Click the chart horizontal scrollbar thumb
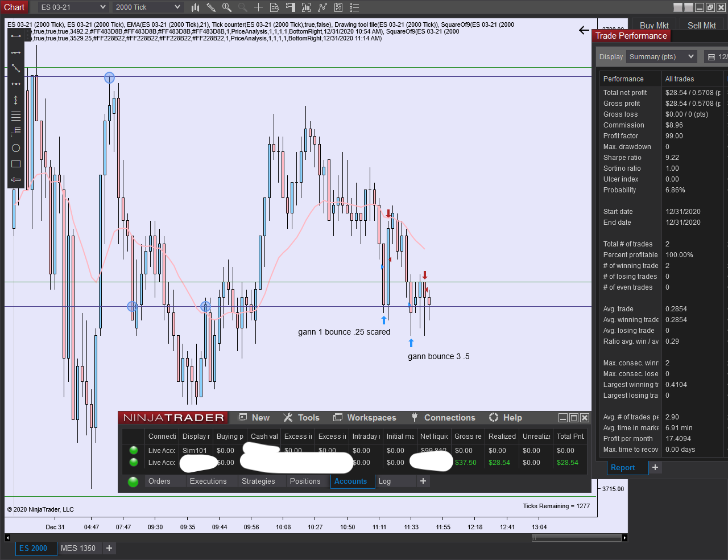This screenshot has width=728, height=560. point(576,538)
